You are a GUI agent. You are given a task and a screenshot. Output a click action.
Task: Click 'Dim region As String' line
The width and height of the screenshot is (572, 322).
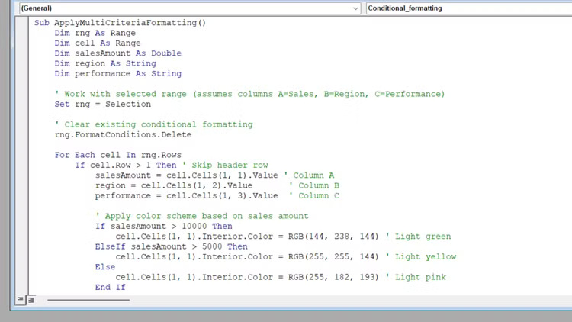[105, 63]
